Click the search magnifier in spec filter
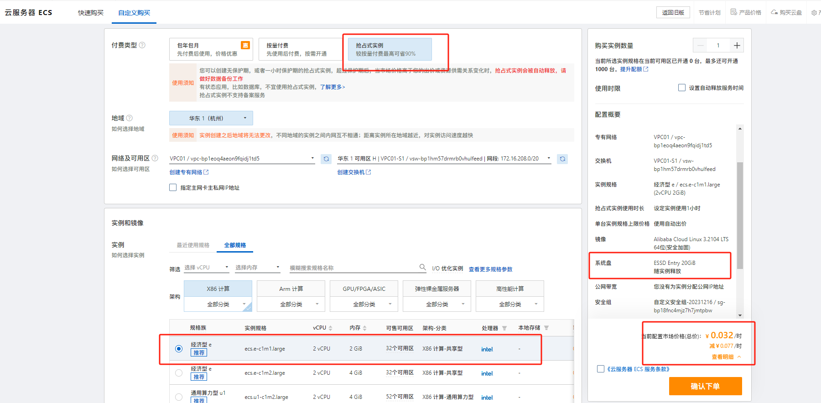The height and width of the screenshot is (403, 821). [x=423, y=267]
